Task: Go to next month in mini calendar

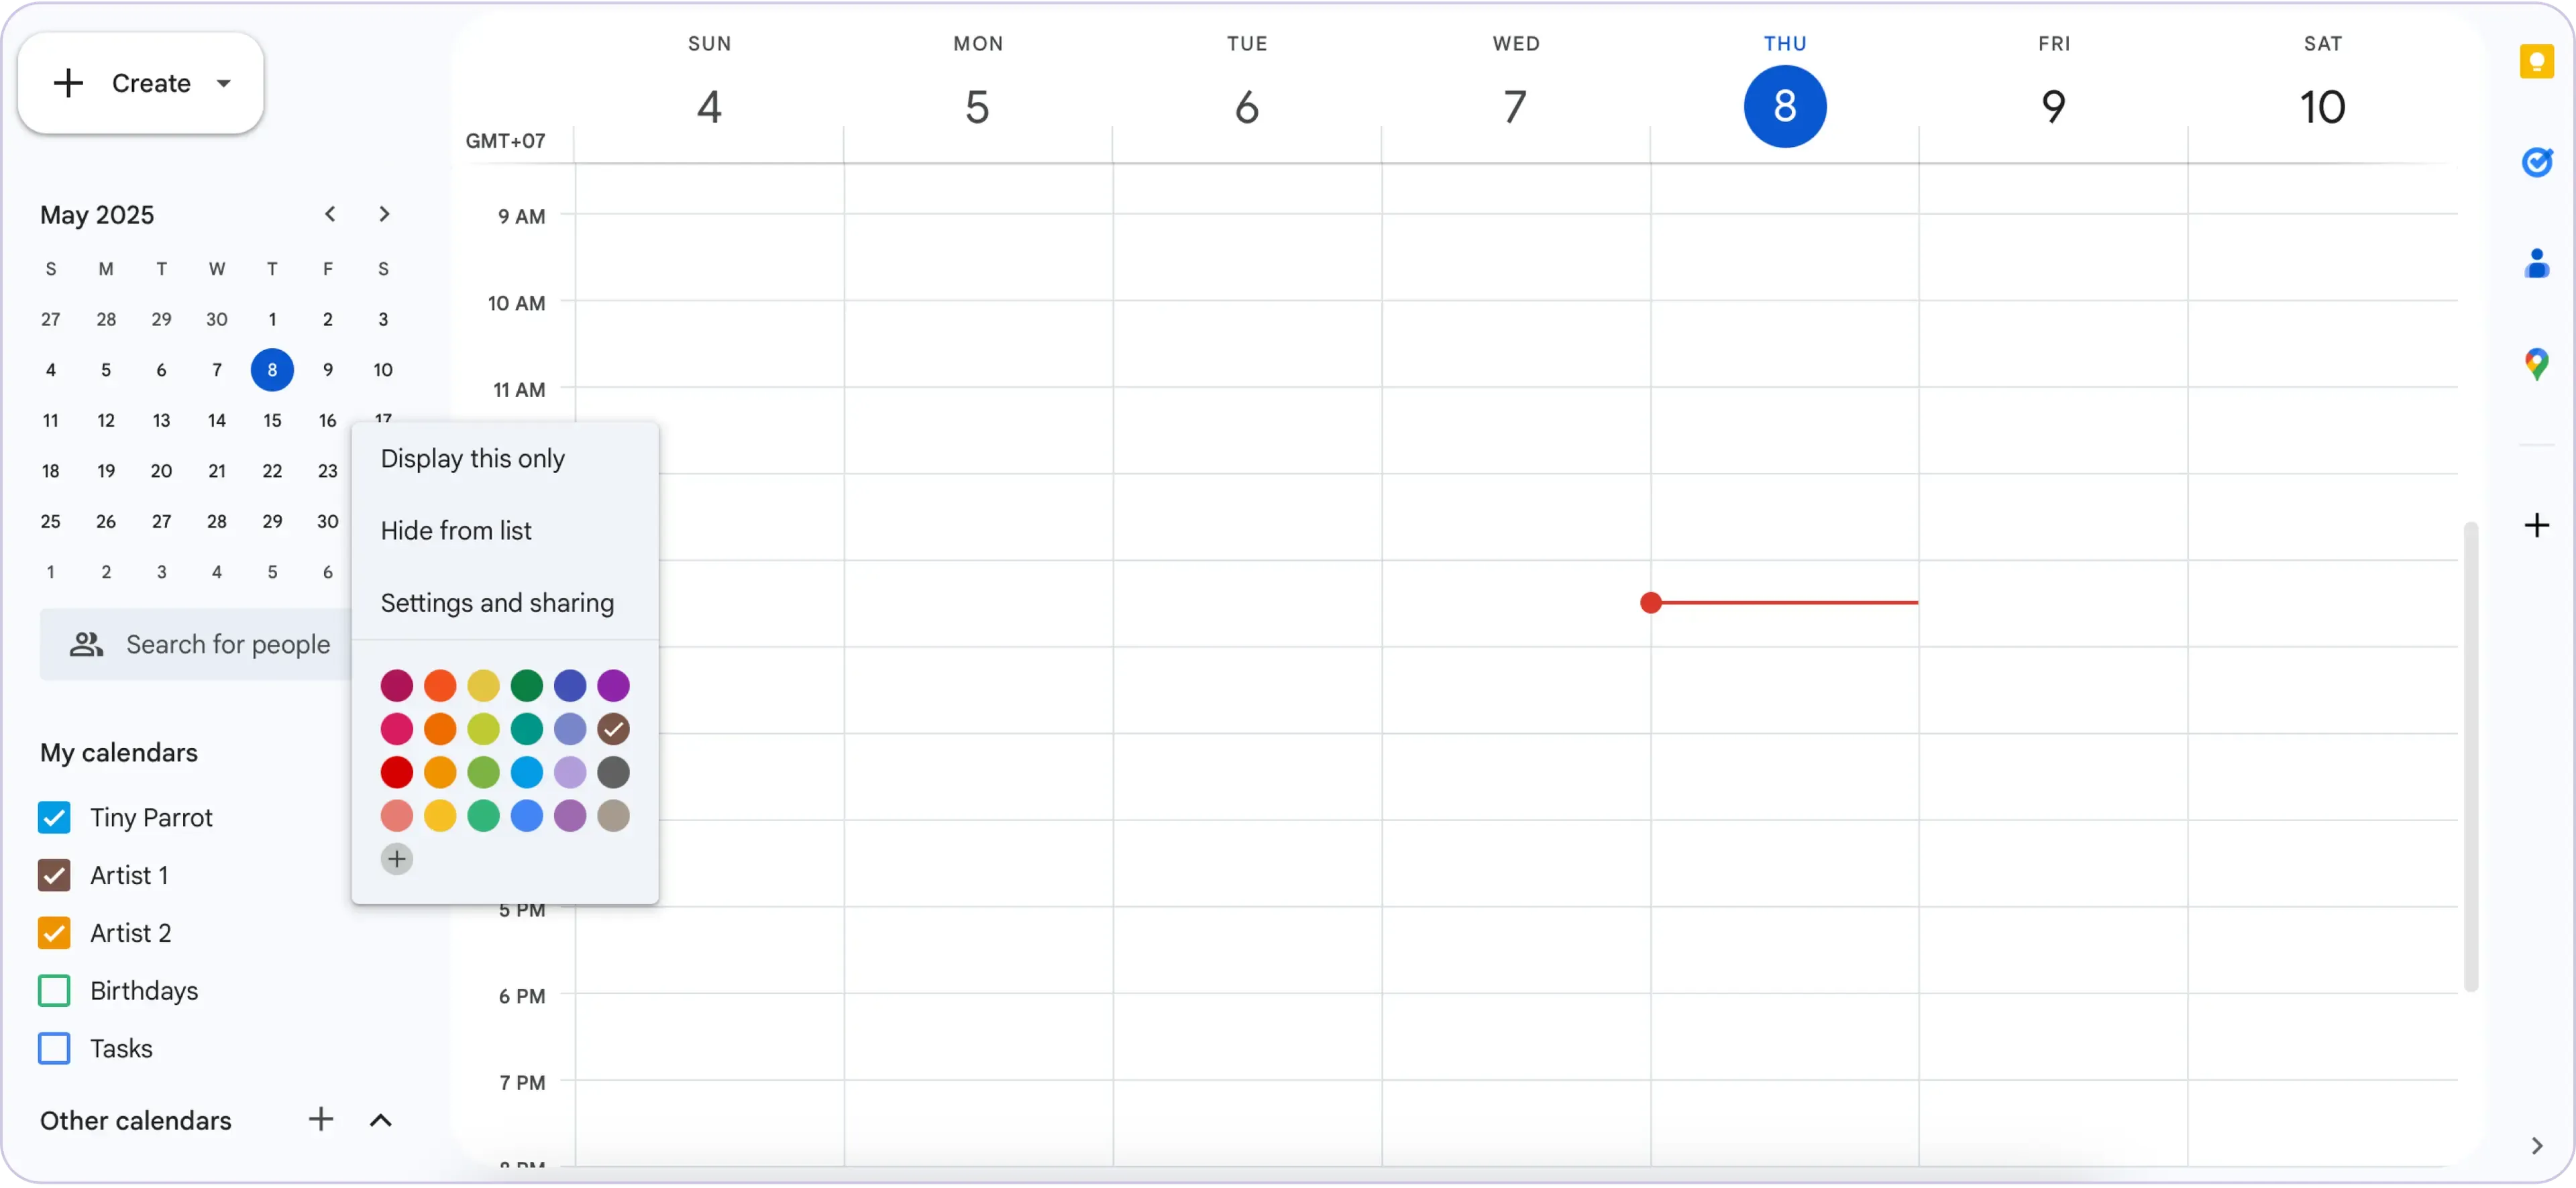Action: pyautogui.click(x=384, y=214)
